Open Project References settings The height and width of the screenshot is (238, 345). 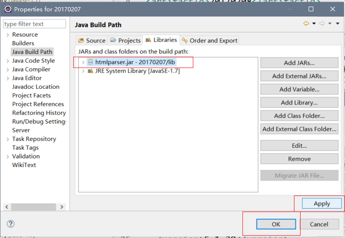coord(38,104)
